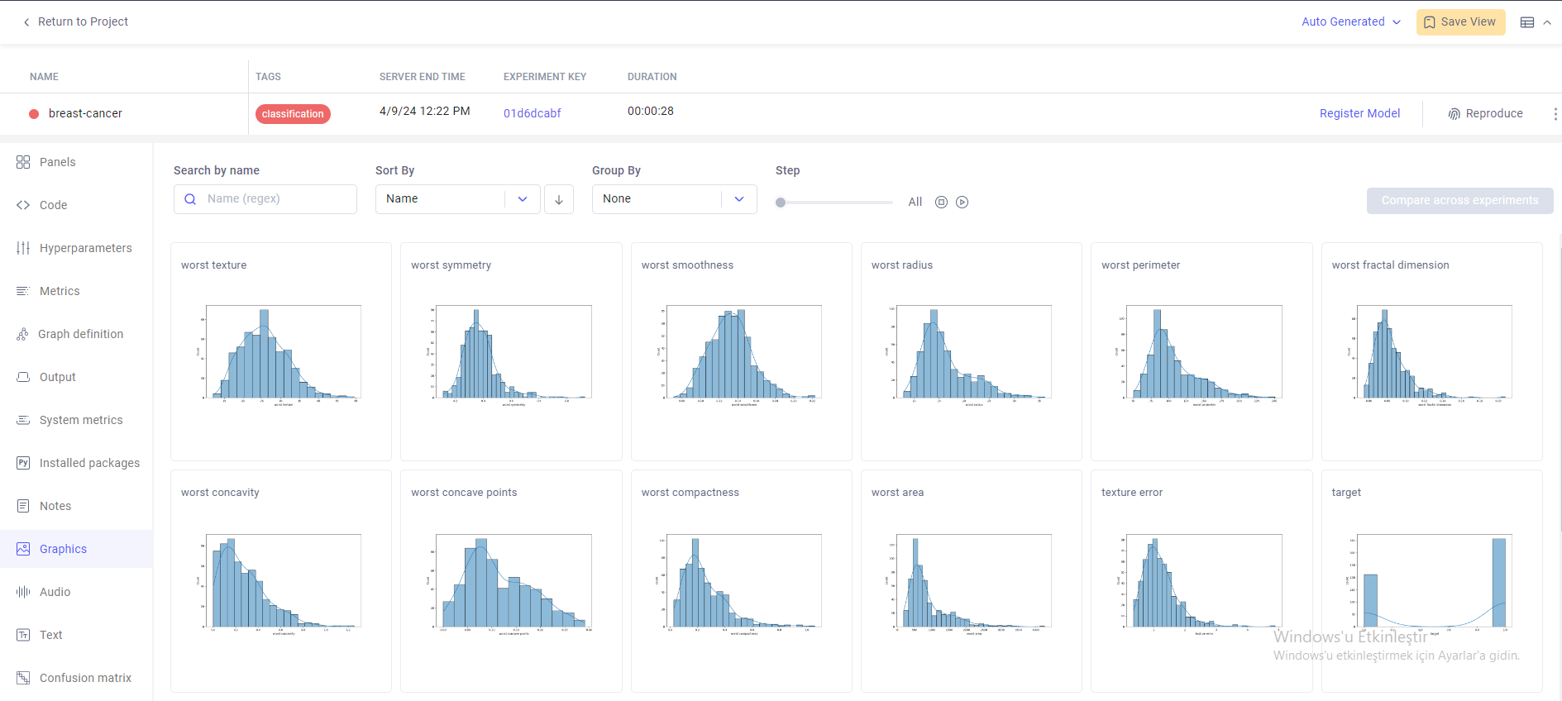
Task: Open the Auto Generated view dropdown
Action: point(1351,22)
